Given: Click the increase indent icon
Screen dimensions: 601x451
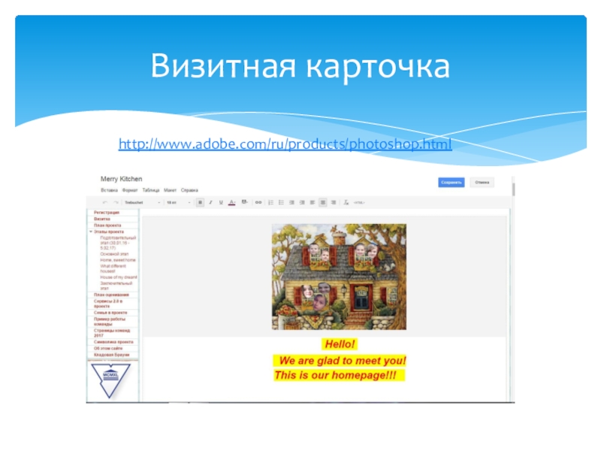Looking at the screenshot, I should [302, 202].
